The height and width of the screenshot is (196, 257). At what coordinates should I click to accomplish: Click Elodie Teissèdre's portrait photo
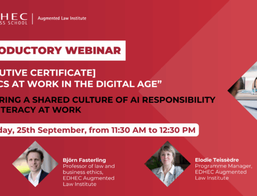(x=168, y=164)
